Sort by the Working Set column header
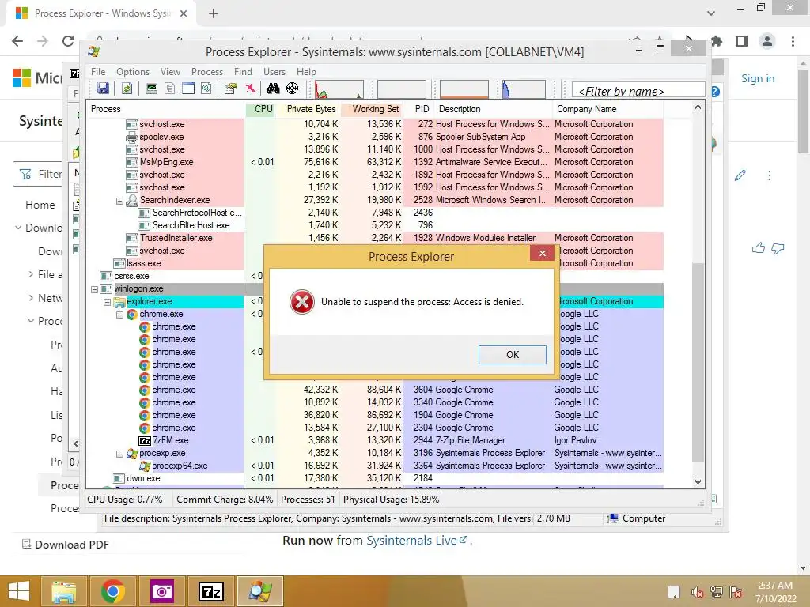Image resolution: width=810 pixels, height=607 pixels. 373,109
